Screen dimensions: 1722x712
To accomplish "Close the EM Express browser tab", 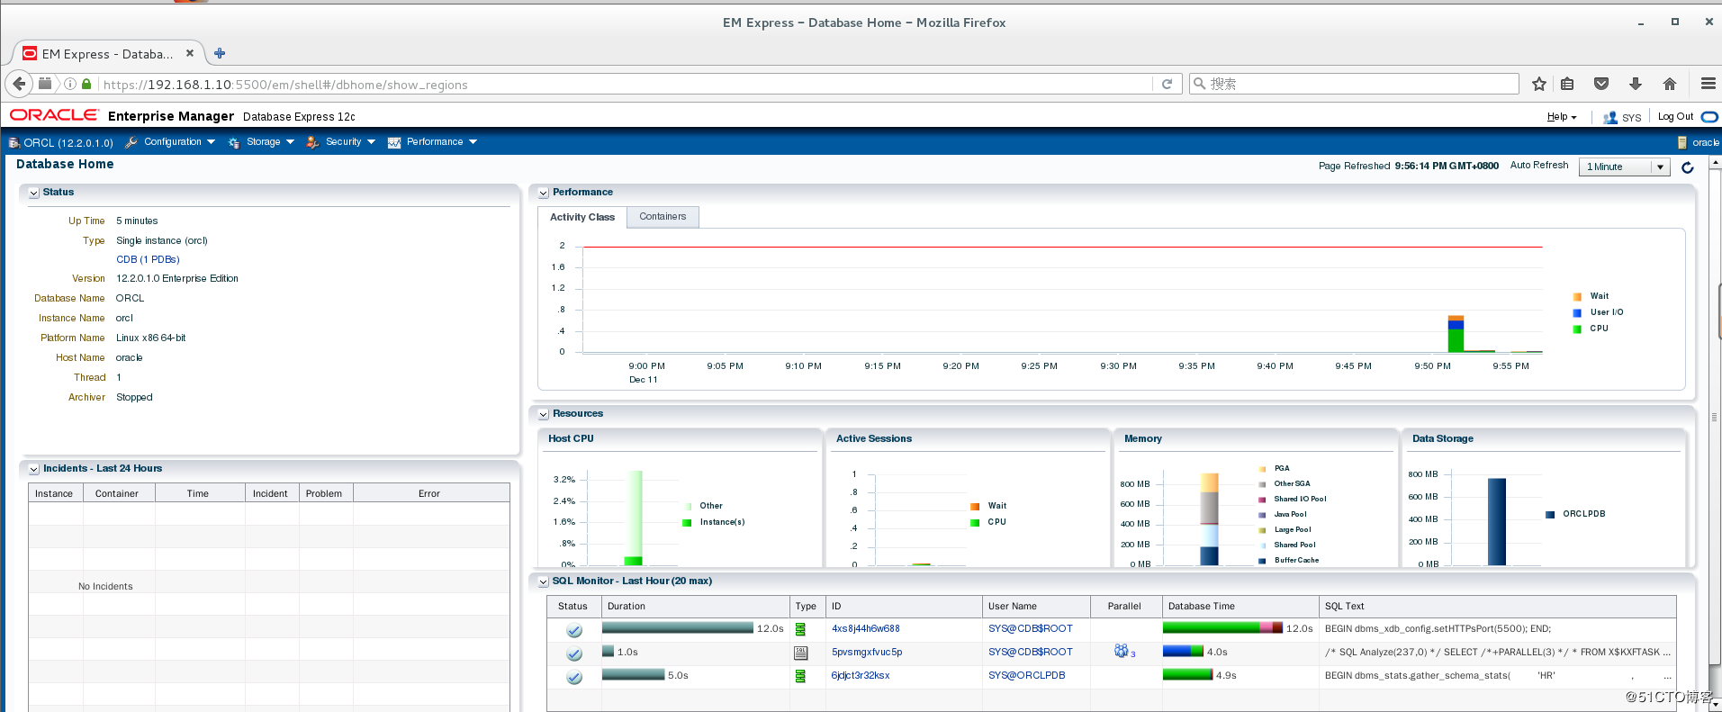I will 190,53.
